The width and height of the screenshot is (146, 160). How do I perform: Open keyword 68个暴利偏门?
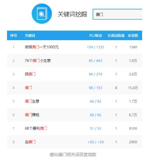pyautogui.click(x=36, y=128)
